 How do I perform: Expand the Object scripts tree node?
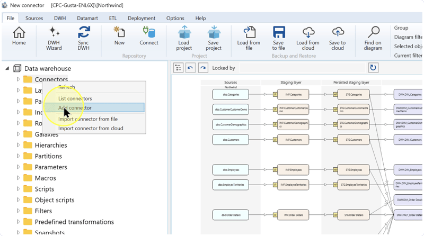click(18, 200)
